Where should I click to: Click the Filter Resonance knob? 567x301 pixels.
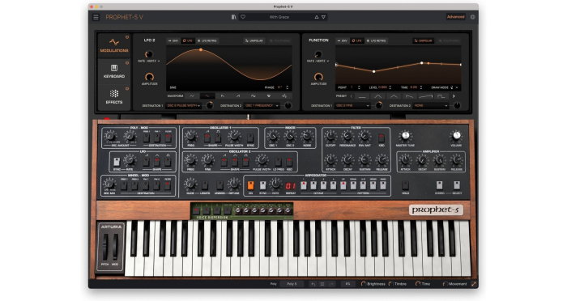coord(347,136)
